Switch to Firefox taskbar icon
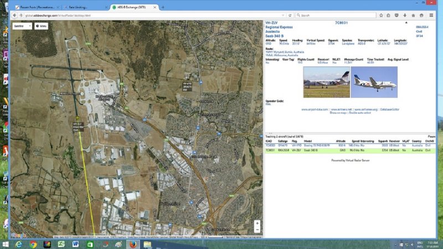This screenshot has height=249, width=443. pos(133,244)
